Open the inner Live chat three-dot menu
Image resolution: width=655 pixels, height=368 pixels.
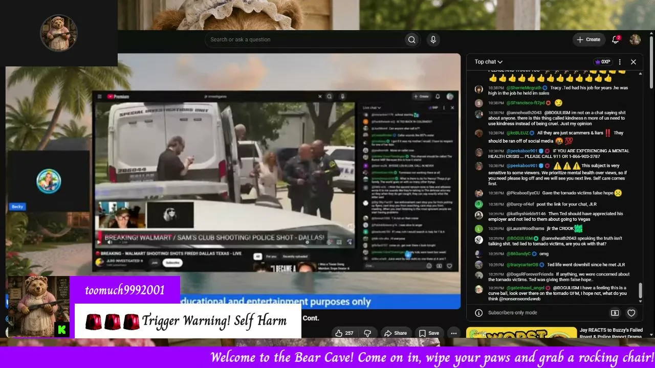444,108
